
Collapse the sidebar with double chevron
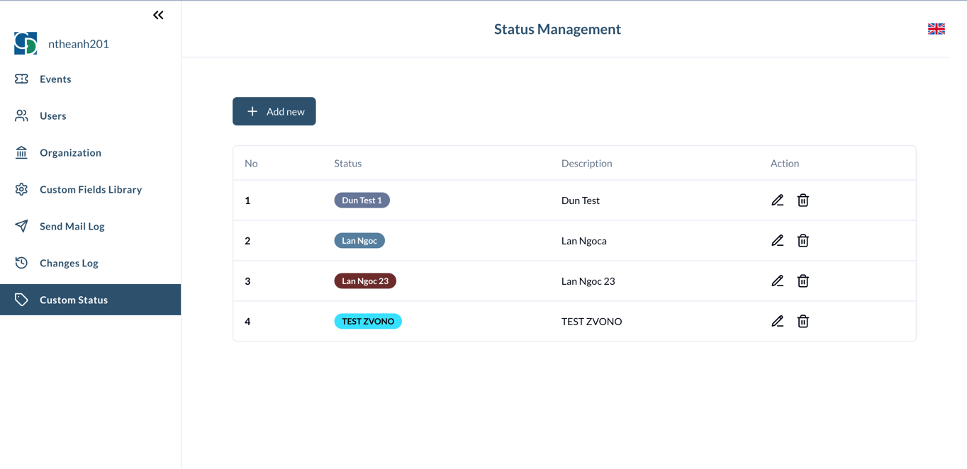158,15
